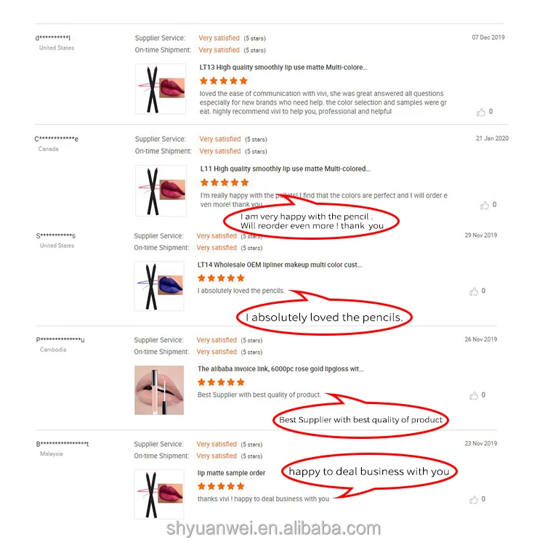This screenshot has width=545, height=545.
Task: Click the red 'I absolutely loved the pencils' bubble
Action: 324,317
